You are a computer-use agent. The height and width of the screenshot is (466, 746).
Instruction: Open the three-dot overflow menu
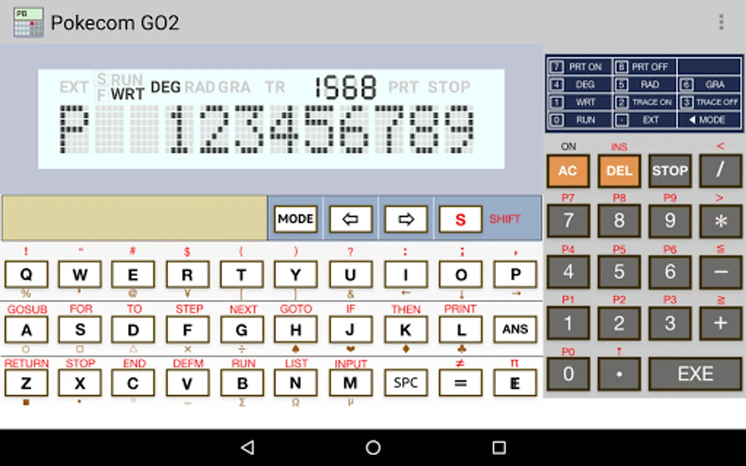coord(721,22)
